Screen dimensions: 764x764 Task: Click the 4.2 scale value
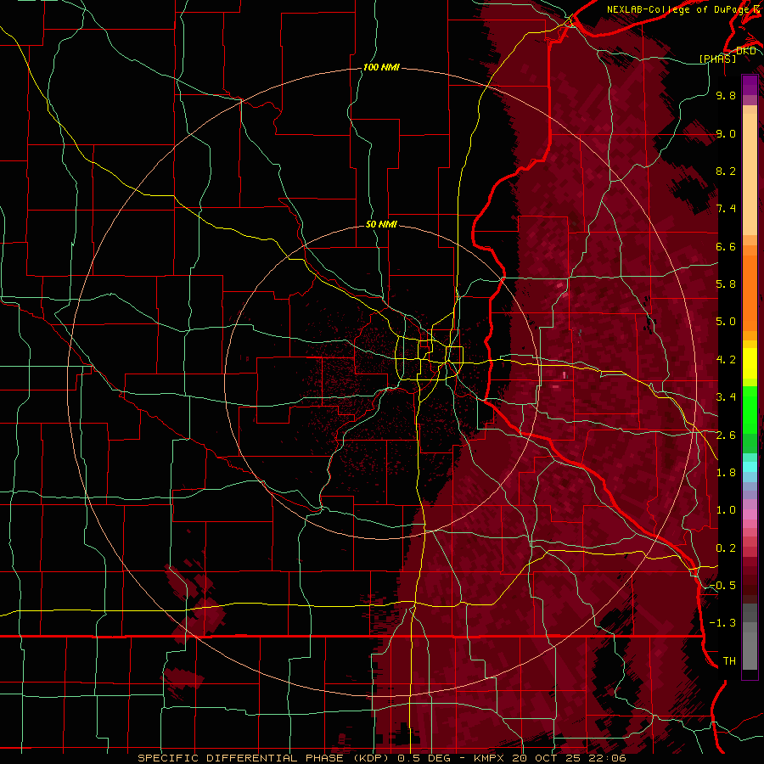pos(726,360)
